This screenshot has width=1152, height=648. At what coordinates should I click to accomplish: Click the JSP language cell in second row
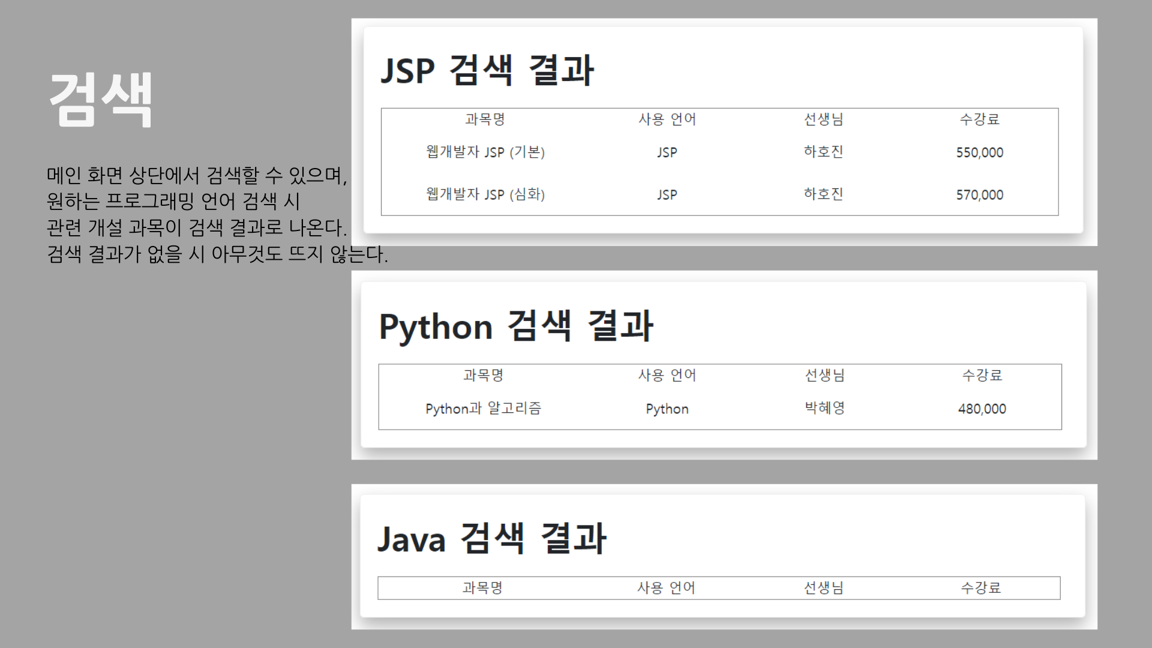point(666,194)
